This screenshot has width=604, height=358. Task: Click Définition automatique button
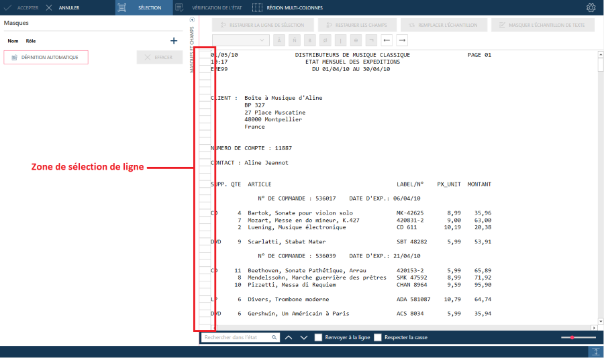(46, 58)
